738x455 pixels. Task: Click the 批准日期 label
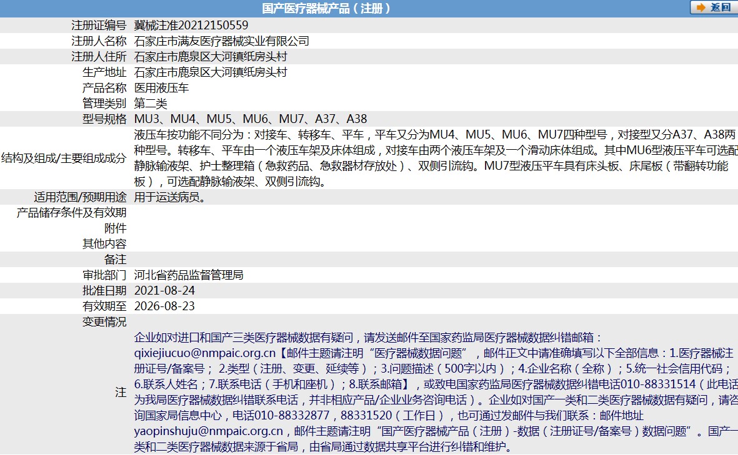pos(104,290)
